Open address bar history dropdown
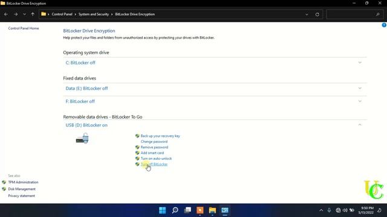Image resolution: width=387 pixels, height=217 pixels. pyautogui.click(x=307, y=14)
